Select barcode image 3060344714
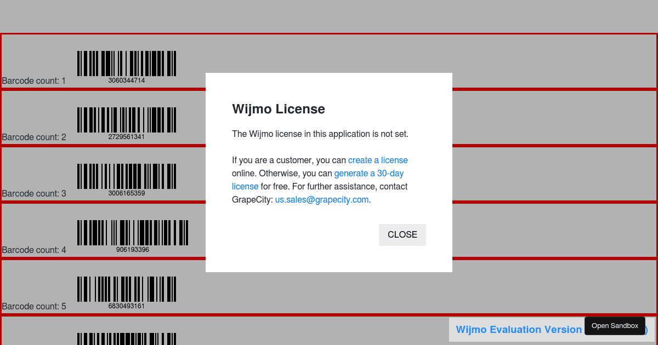 [127, 67]
